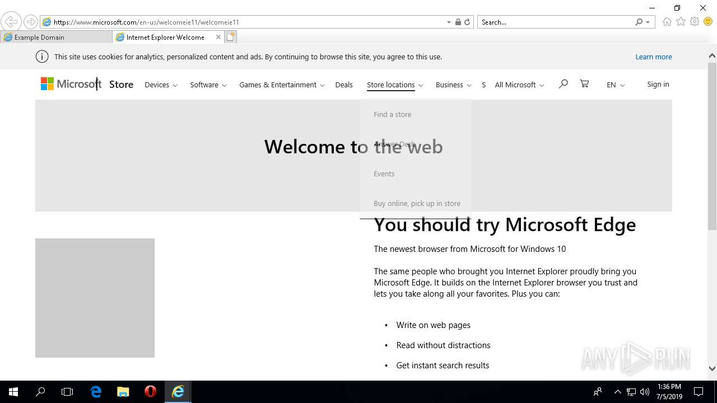The height and width of the screenshot is (403, 717).
Task: Open the EN language dropdown
Action: click(x=616, y=85)
